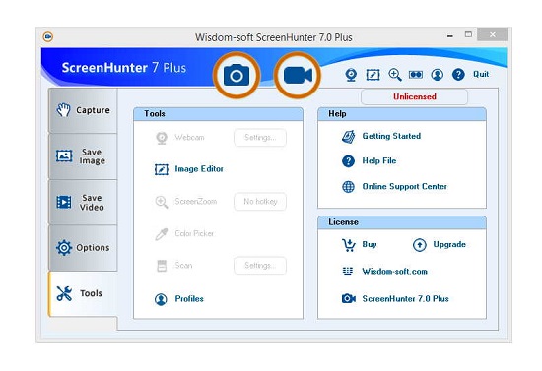Close the ScreenHunter window

[492, 34]
